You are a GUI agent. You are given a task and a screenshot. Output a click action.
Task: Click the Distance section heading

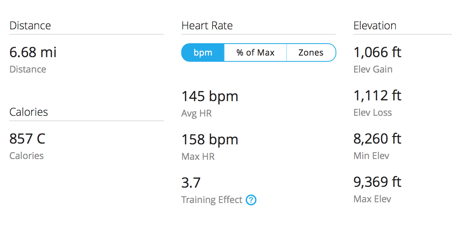point(30,26)
